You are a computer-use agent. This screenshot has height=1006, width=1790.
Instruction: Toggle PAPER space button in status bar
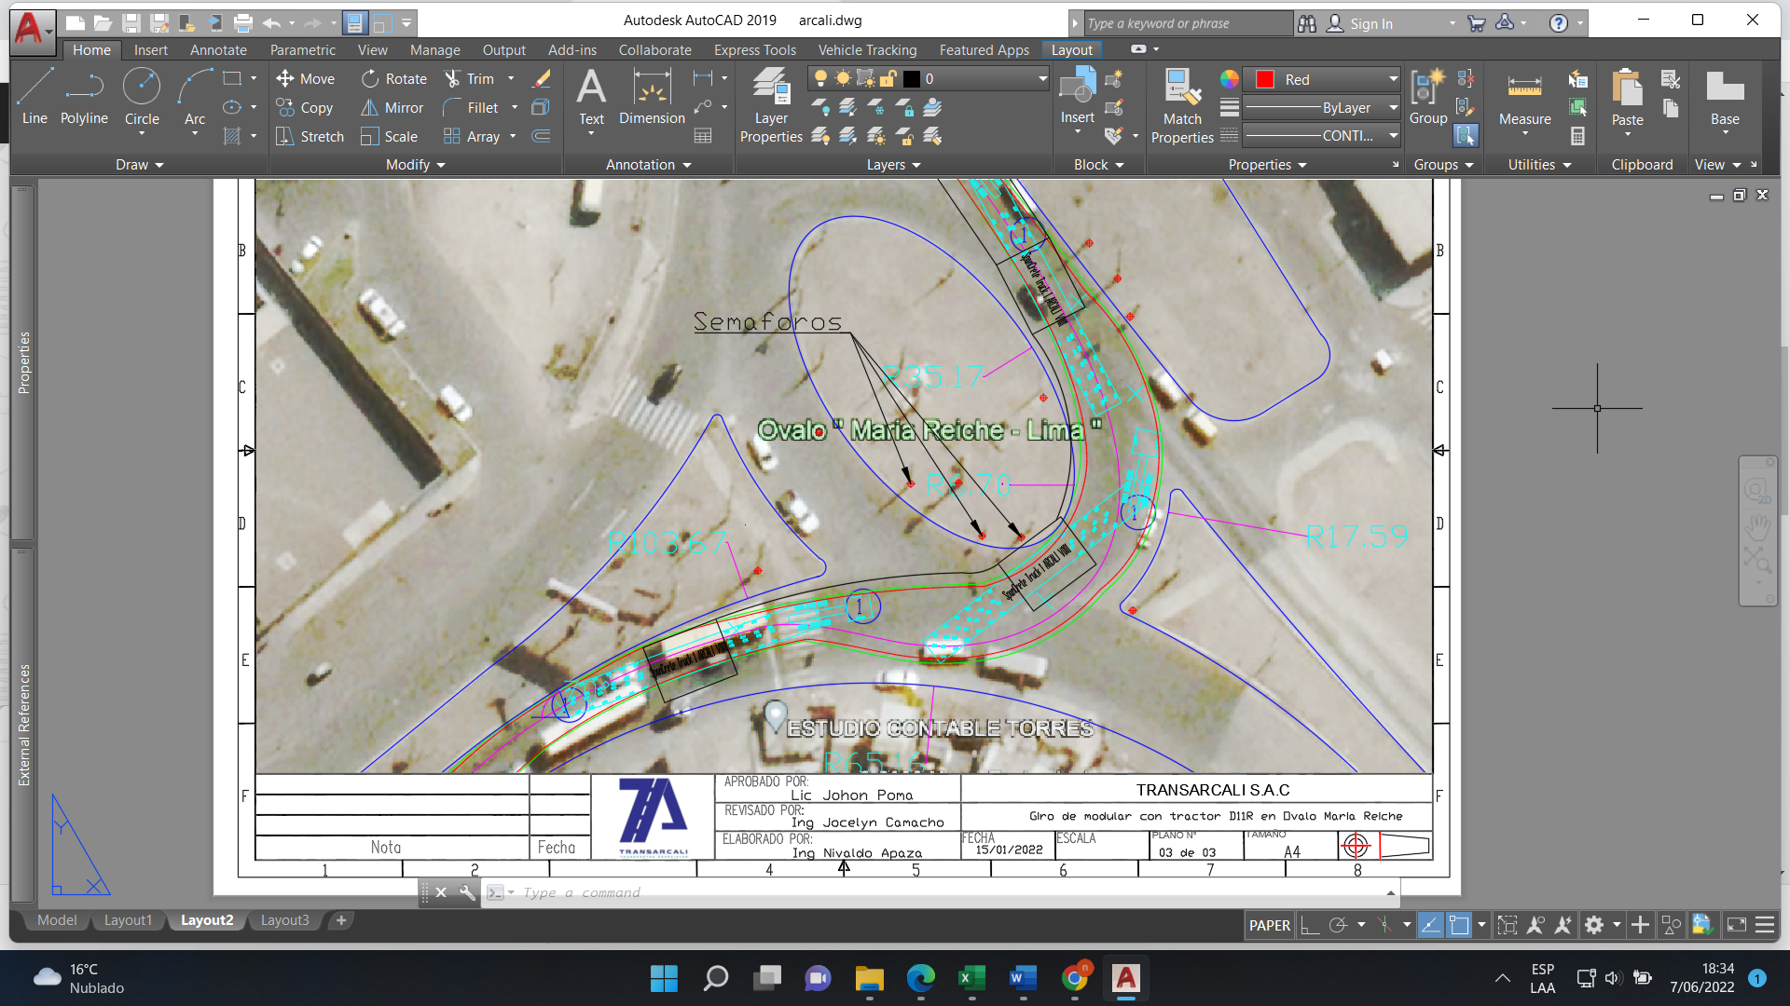click(1269, 925)
